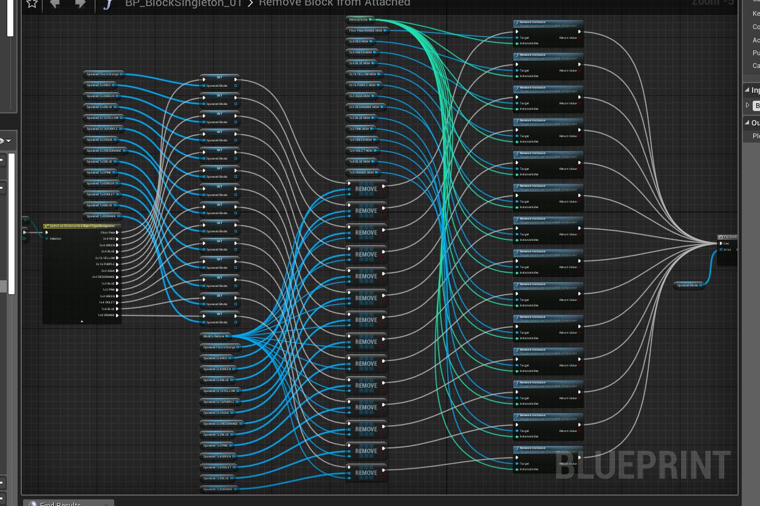Select the Removal Index variable node
Screen dimensions: 760x506
point(360,19)
